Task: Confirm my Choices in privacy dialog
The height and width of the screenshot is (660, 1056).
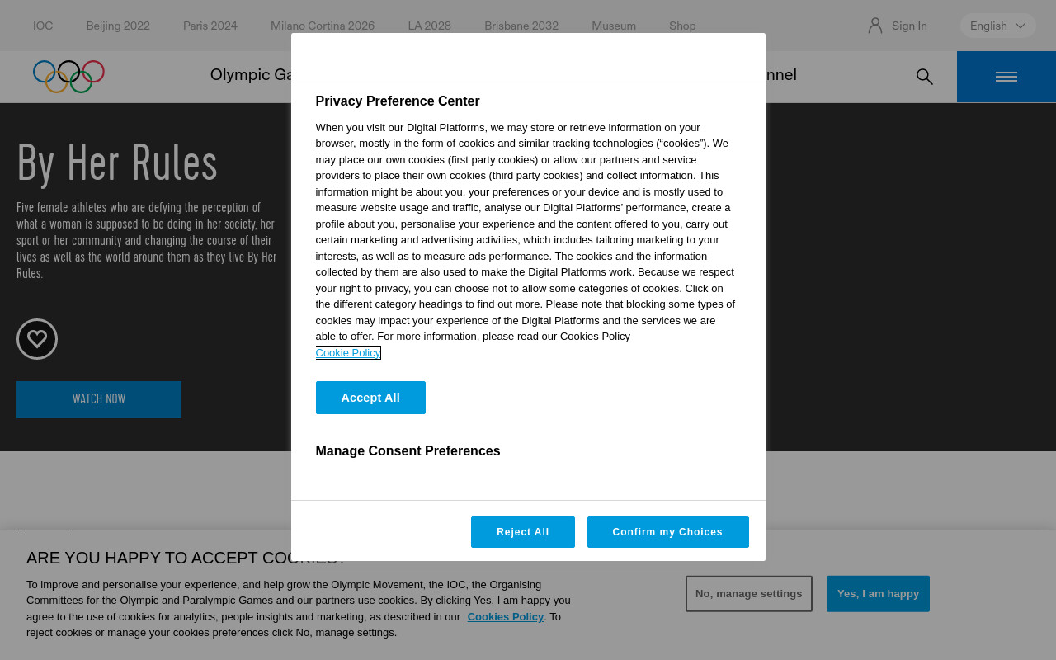Action: [x=668, y=532]
